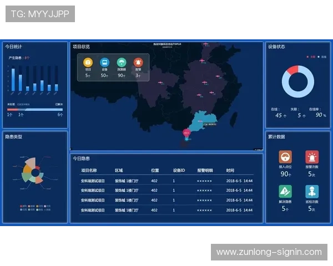The height and width of the screenshot is (266, 333).
Task: Click the 累计数据 panel title
Action: 276,137
